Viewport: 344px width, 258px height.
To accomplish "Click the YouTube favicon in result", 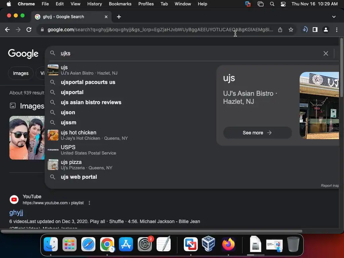I will coord(14,200).
